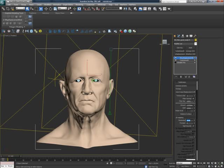Toggle the Tight bounds checkbox
The height and width of the screenshot is (168, 224).
(193, 126)
